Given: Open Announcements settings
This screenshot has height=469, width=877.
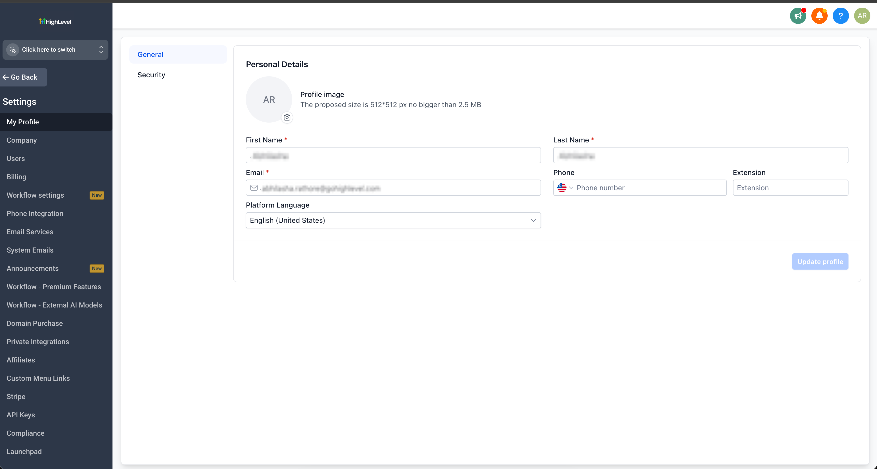Looking at the screenshot, I should pos(56,269).
